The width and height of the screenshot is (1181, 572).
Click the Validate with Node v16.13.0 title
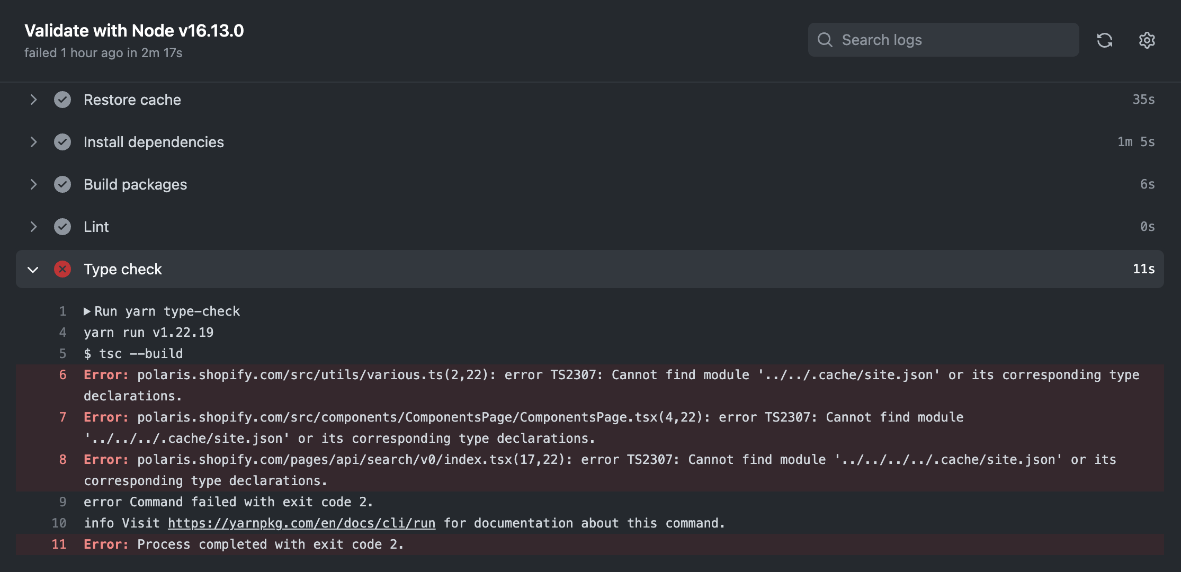click(134, 30)
